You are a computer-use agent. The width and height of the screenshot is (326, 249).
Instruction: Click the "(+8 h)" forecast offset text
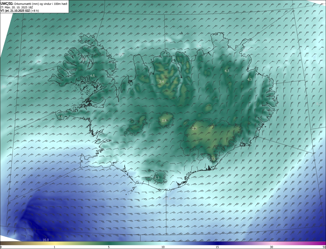[x=35, y=11]
